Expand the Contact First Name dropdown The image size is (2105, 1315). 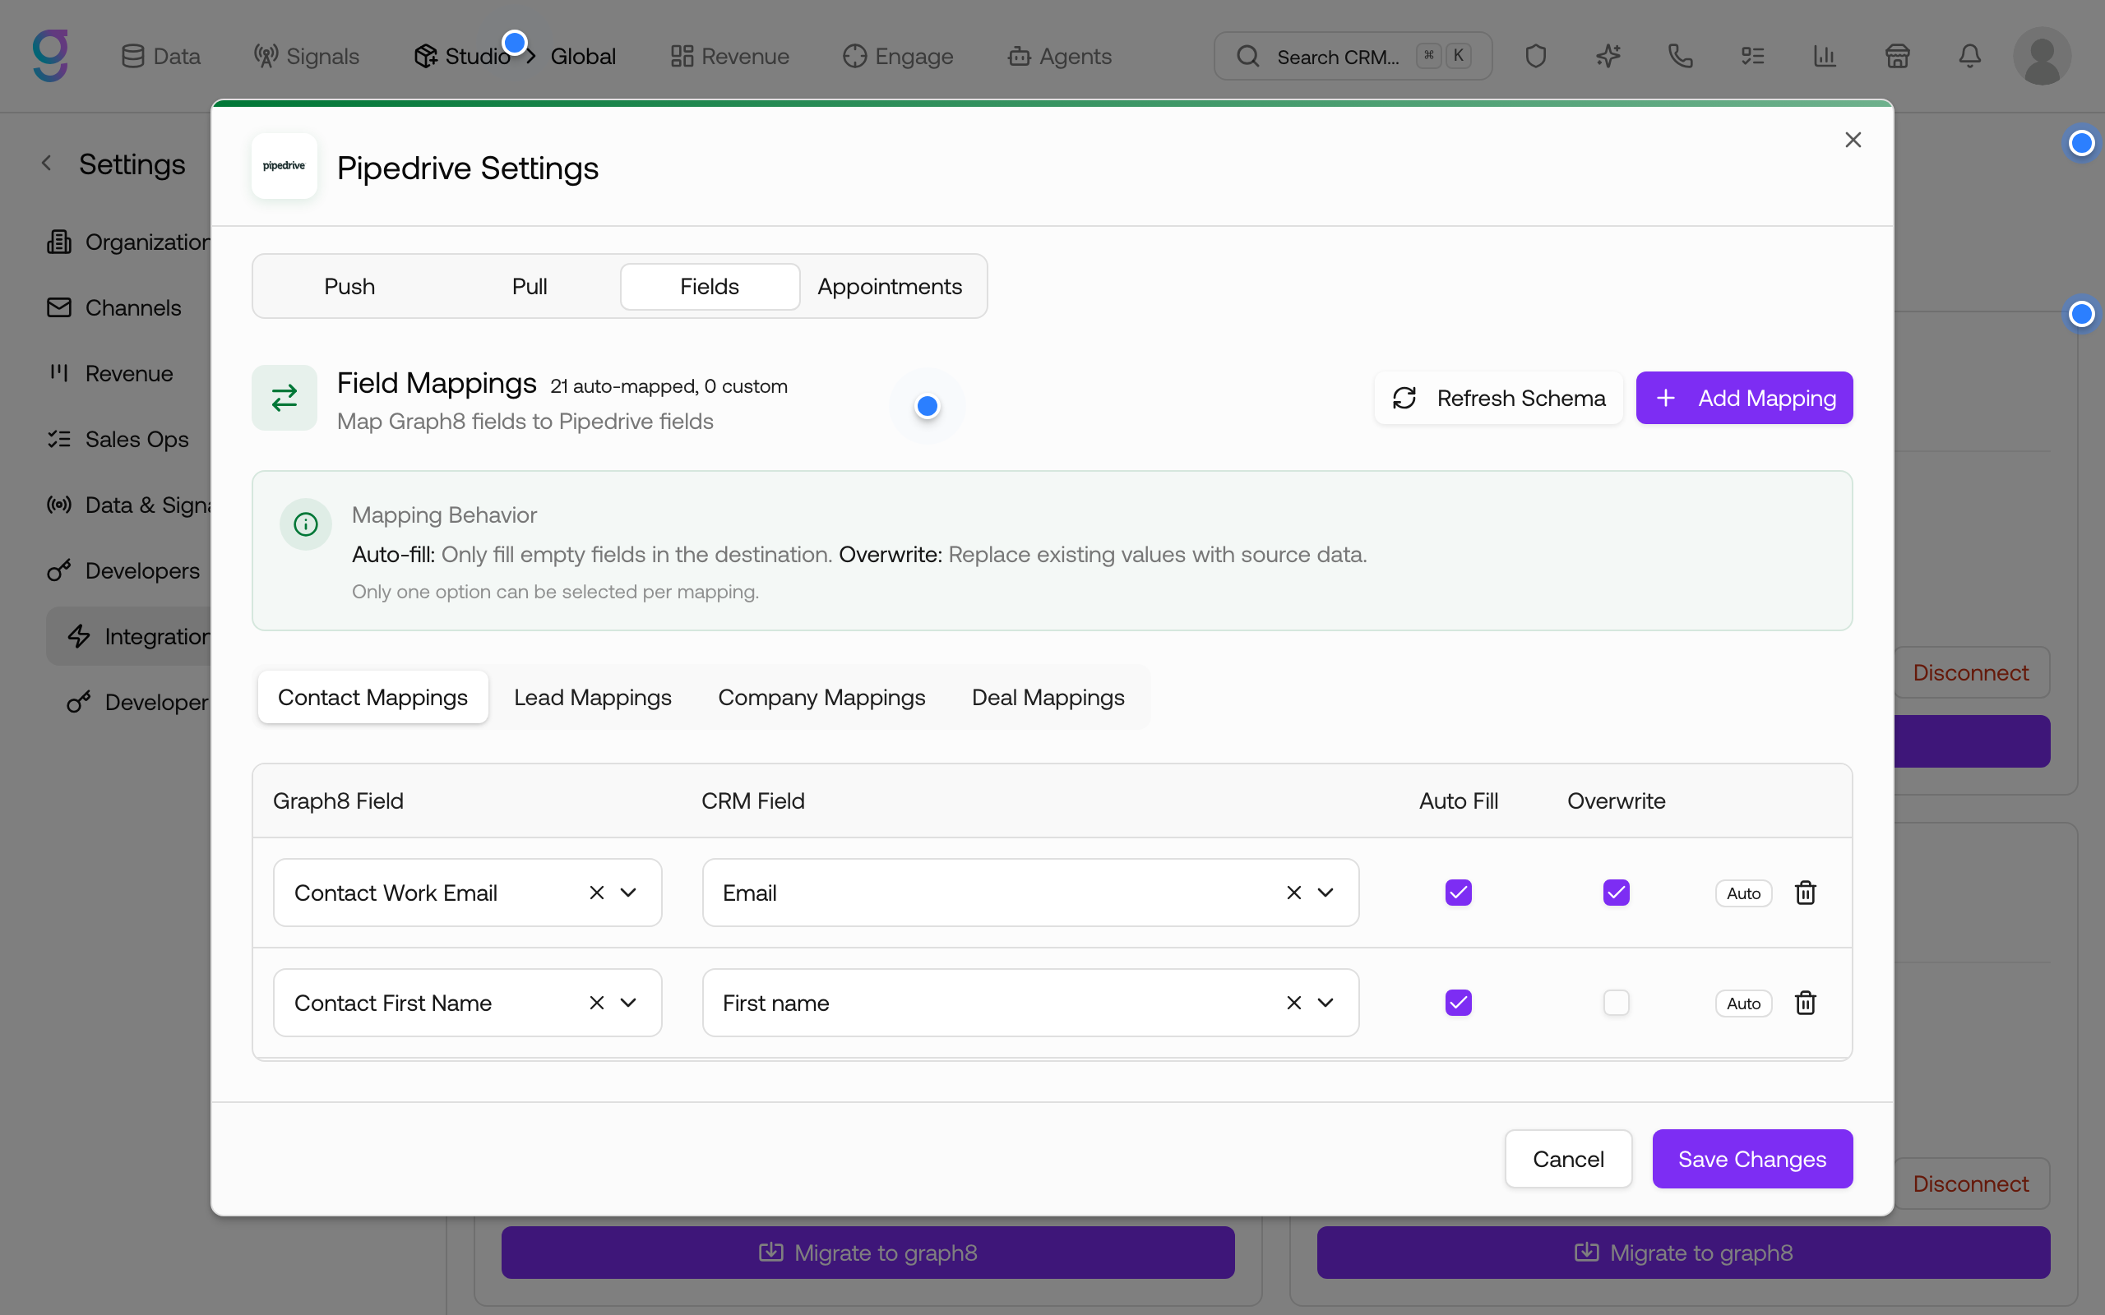pyautogui.click(x=628, y=1003)
